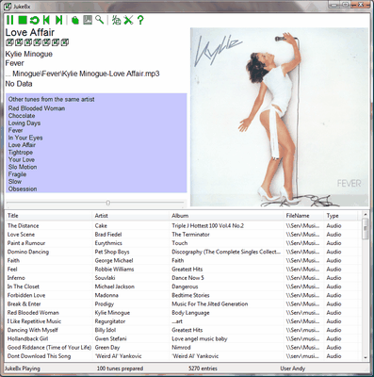Skip to the previous track
The height and width of the screenshot is (377, 374).
(46, 20)
